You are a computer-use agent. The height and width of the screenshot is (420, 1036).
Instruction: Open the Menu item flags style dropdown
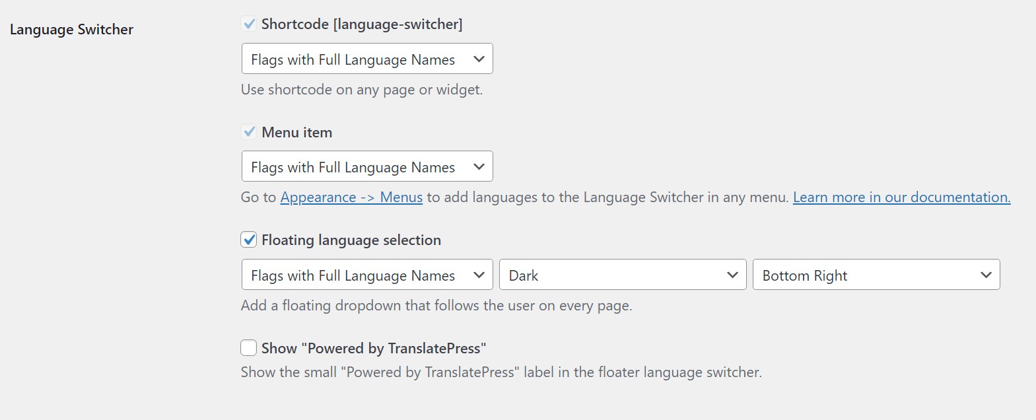point(367,166)
